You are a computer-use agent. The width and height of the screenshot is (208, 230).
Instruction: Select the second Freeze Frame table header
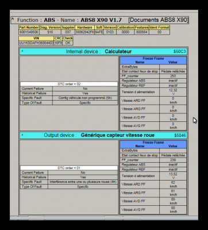tap(153, 144)
